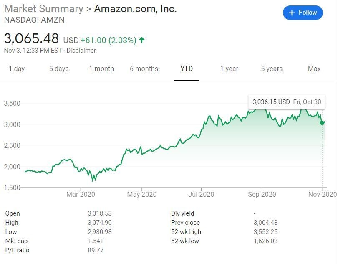Show the 1 month chart tab
The image size is (338, 264).
101,69
